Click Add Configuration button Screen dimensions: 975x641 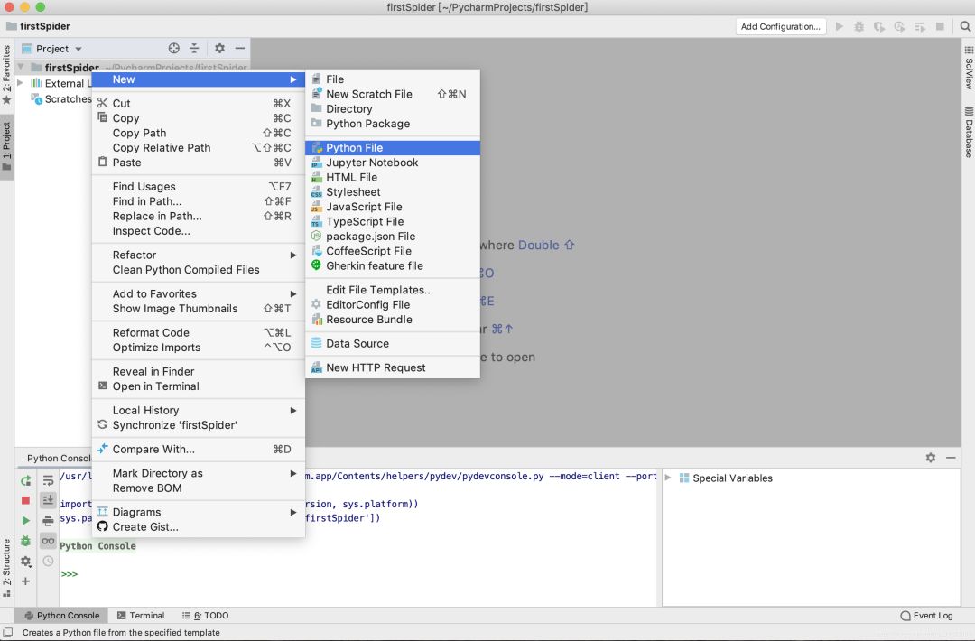click(x=781, y=26)
